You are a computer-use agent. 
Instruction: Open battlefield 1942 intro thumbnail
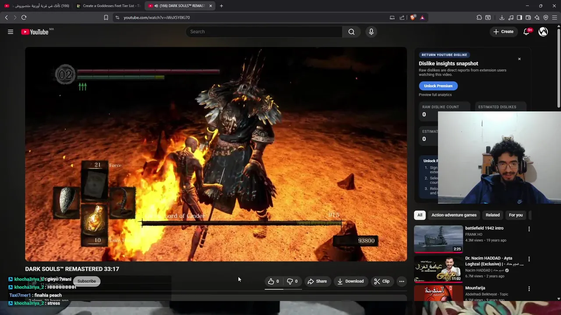point(438,239)
